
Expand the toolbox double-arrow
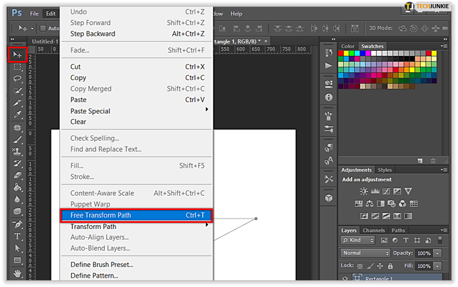click(12, 39)
